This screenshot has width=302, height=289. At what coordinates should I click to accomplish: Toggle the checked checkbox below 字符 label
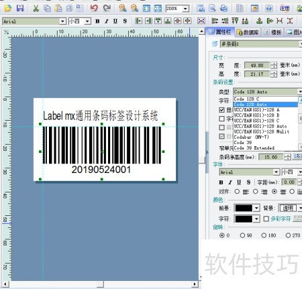coord(221,110)
